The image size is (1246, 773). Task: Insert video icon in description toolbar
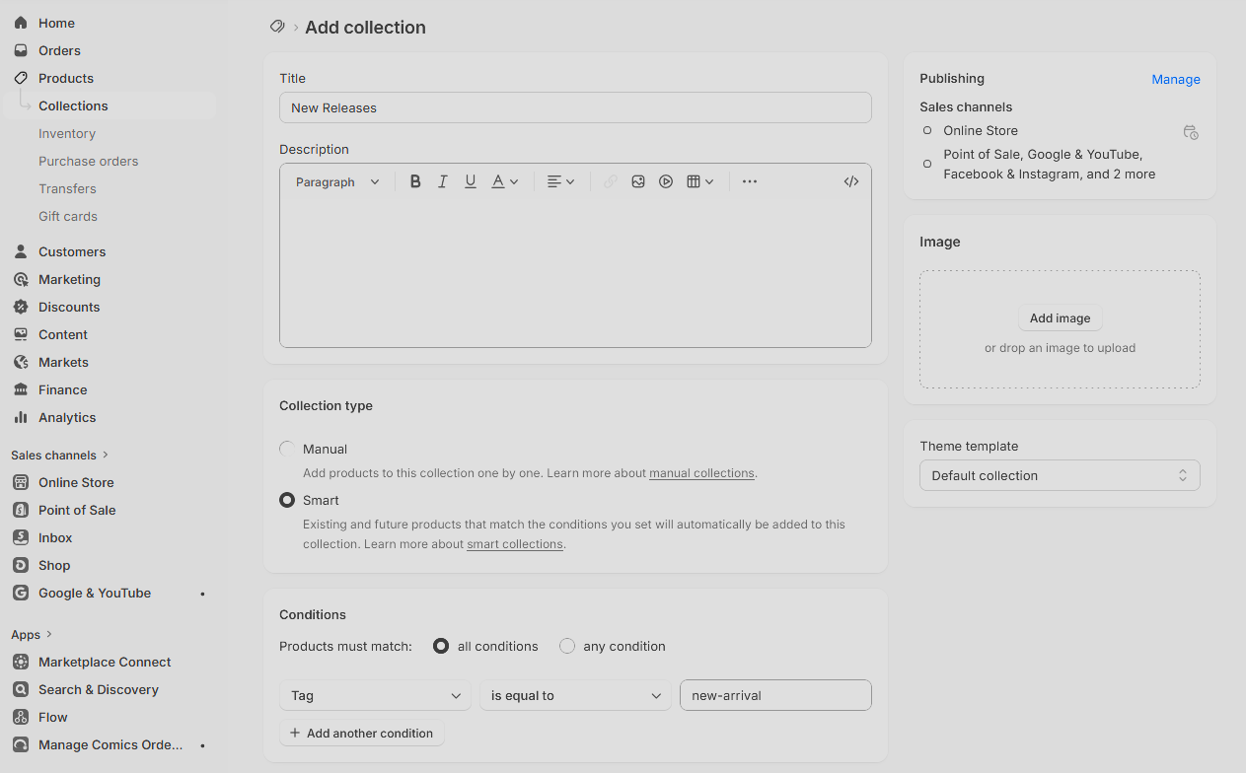pos(666,181)
